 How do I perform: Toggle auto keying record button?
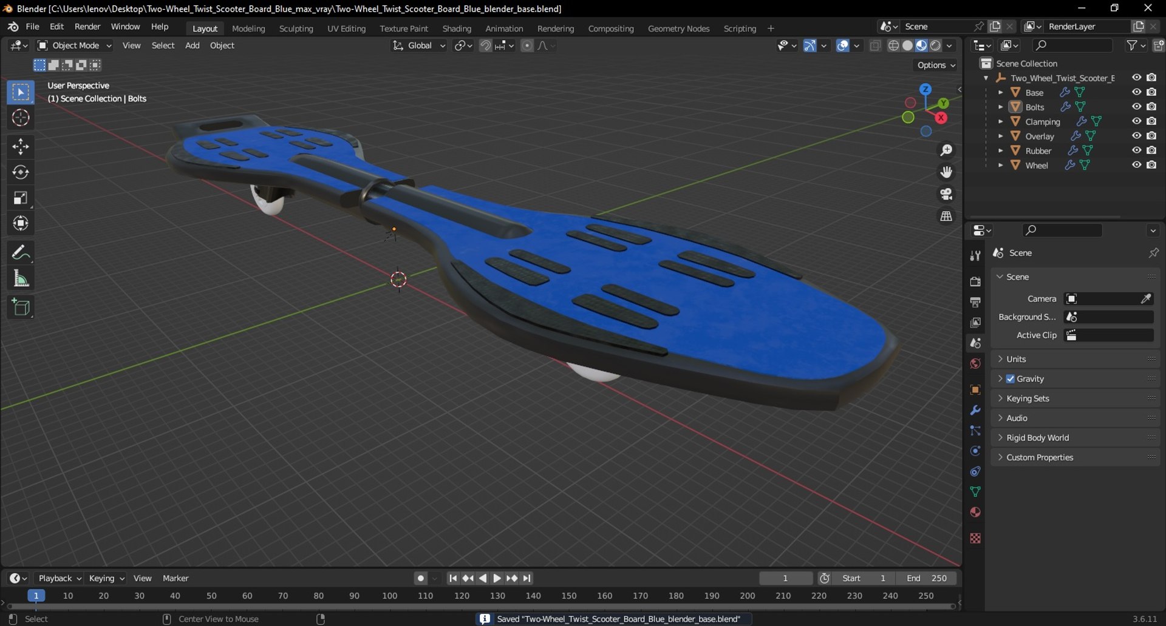(420, 578)
